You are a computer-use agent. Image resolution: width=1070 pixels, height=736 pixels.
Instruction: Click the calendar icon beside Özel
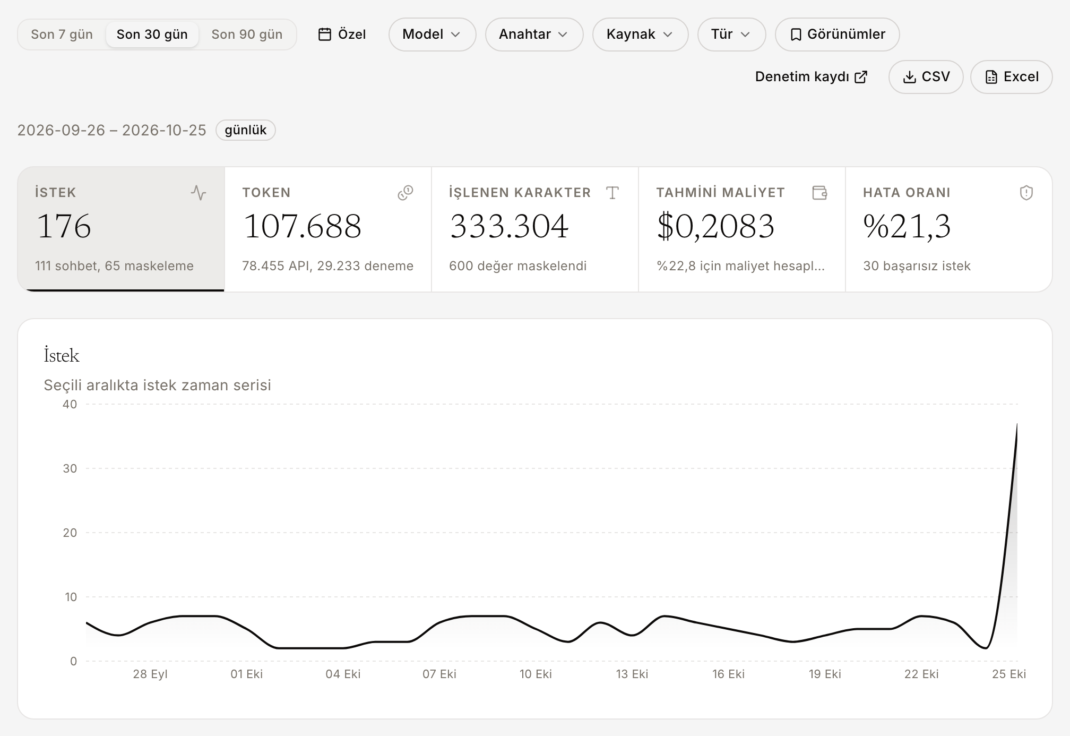click(324, 35)
